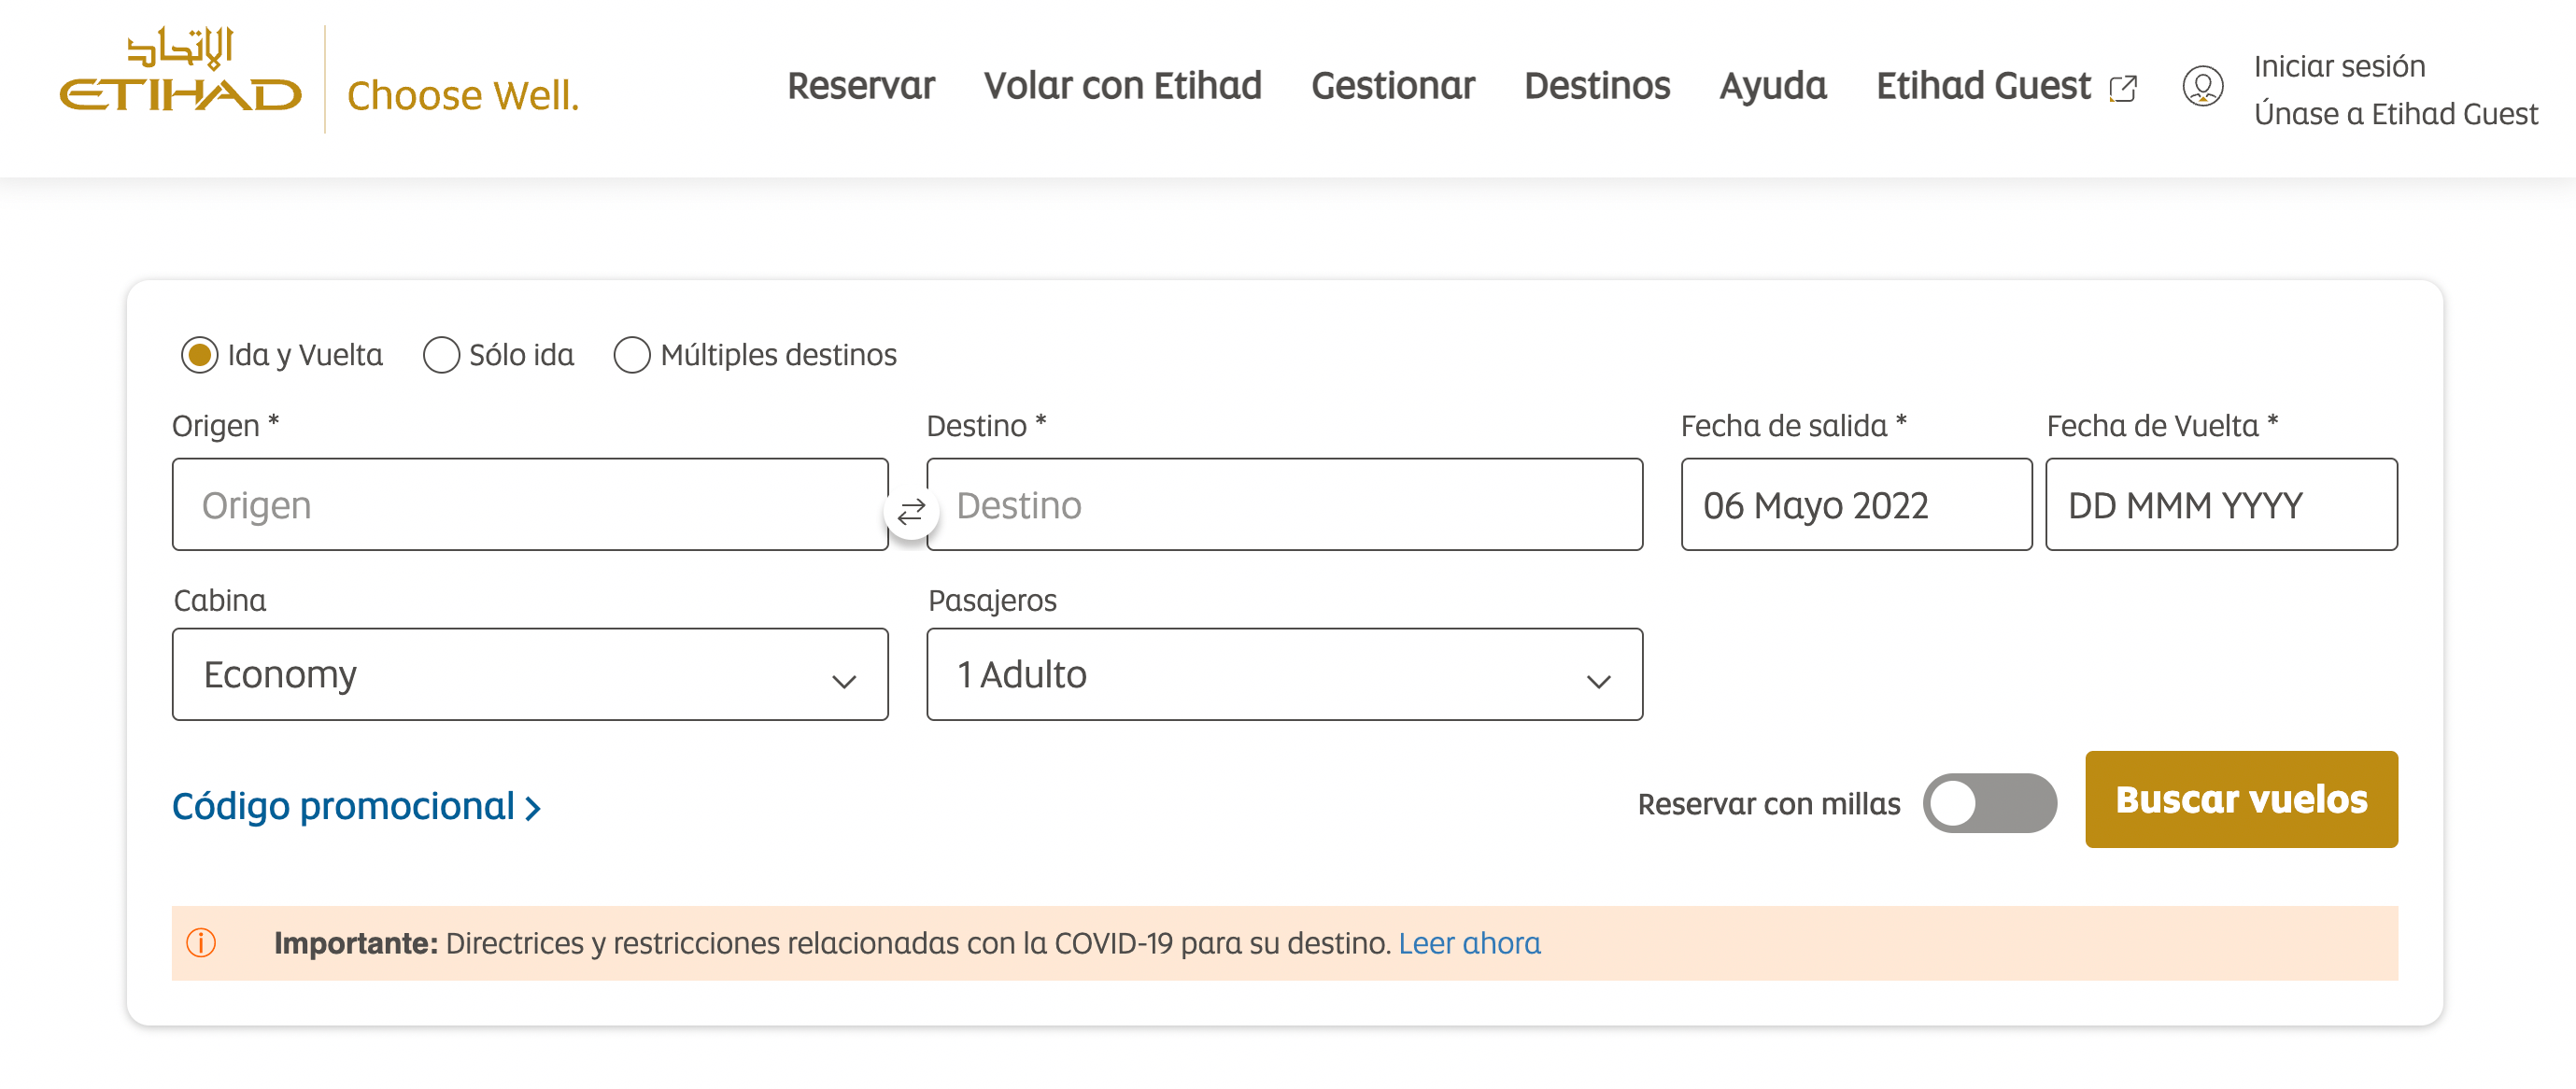
Task: Select Ida y Vuelta radio button
Action: [x=199, y=355]
